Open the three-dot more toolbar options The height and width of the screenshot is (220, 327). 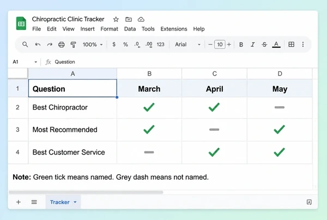303,44
